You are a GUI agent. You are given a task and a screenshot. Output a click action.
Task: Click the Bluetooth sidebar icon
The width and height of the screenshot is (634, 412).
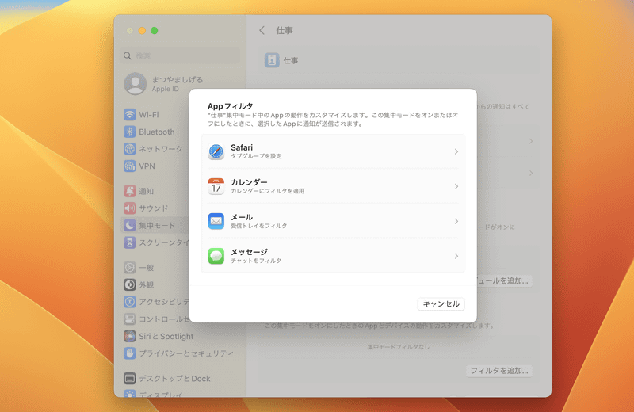[129, 132]
